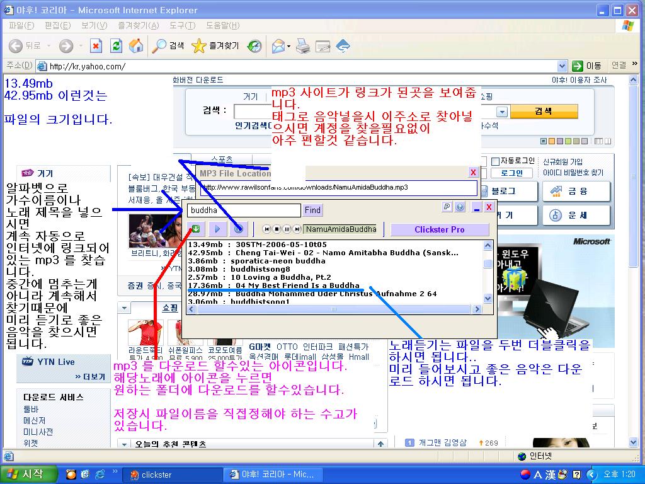This screenshot has width=645, height=484.
Task: Click the IE Home icon
Action: [136, 45]
